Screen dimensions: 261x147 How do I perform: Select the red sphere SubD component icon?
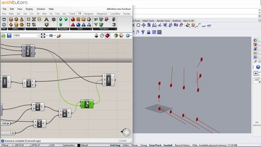[73, 19]
